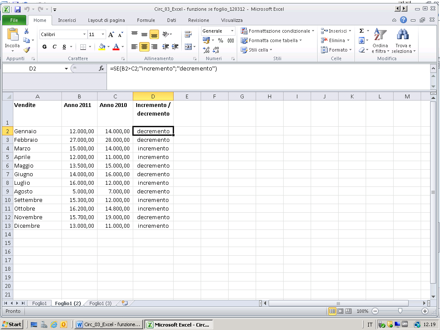Click the Cut scissors icon
The width and height of the screenshot is (440, 330).
click(27, 31)
